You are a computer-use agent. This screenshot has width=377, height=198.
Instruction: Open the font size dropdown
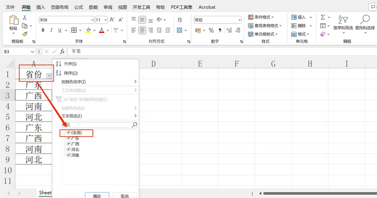pos(105,20)
